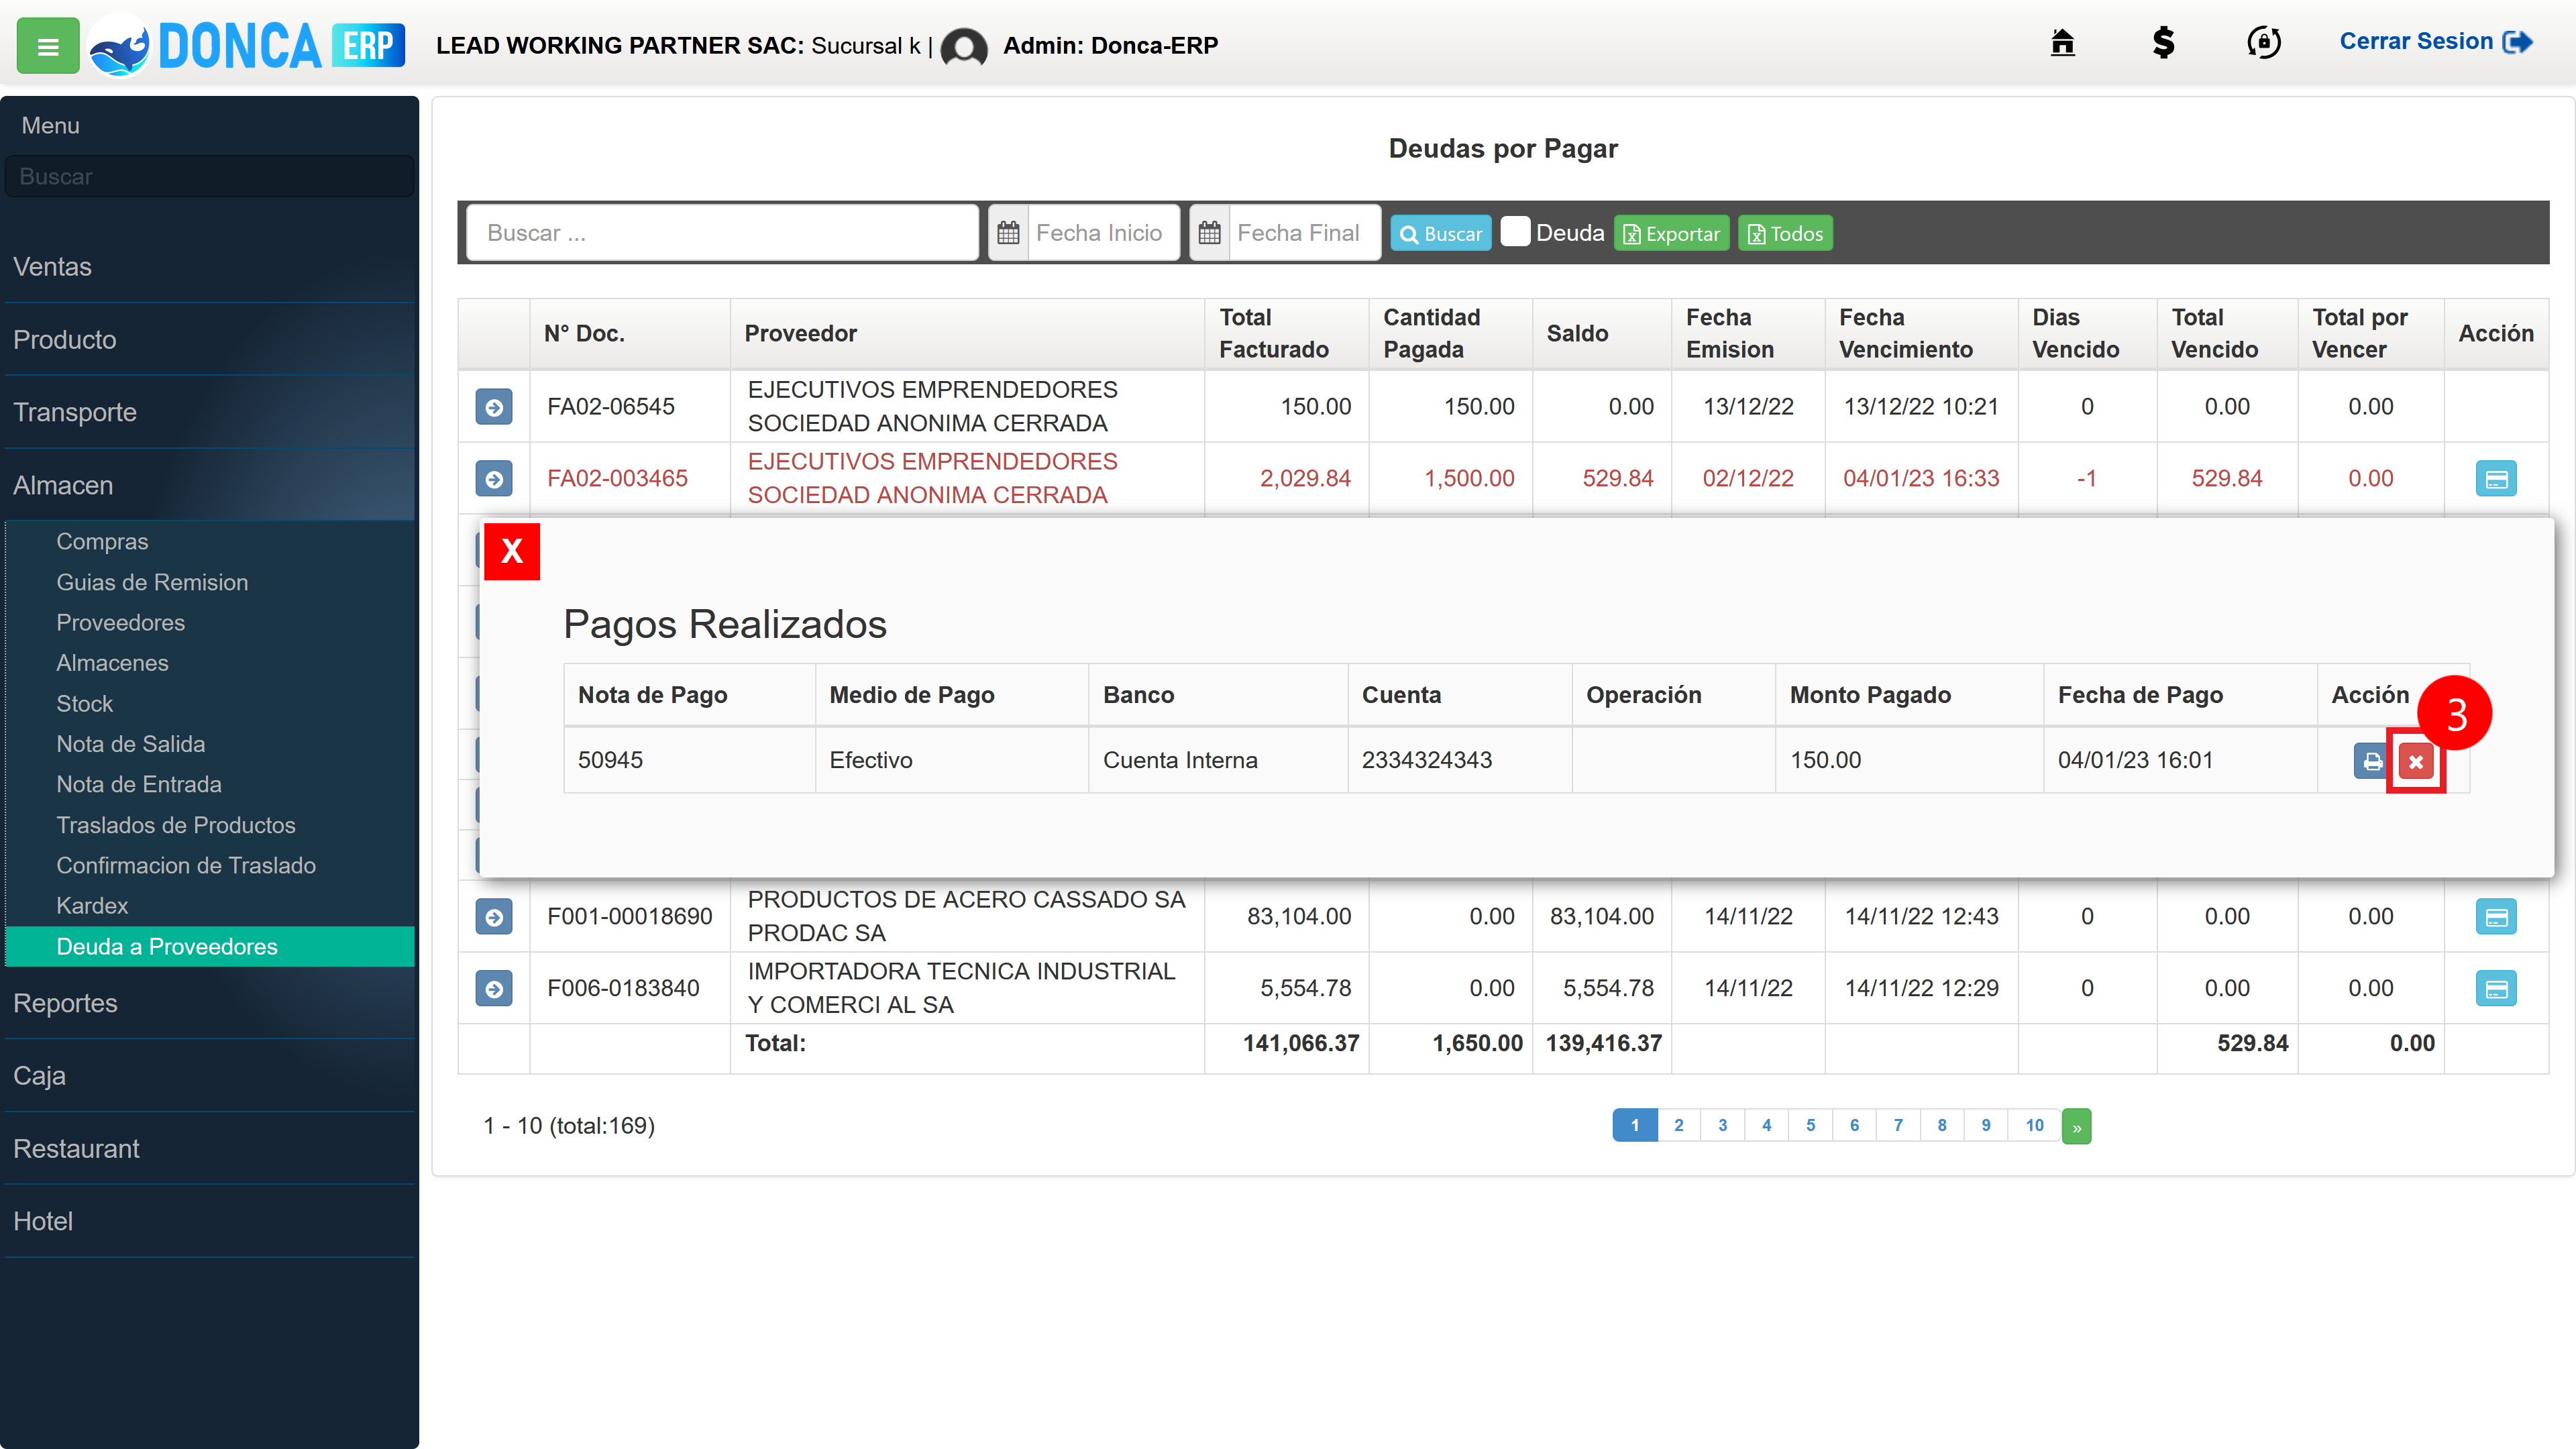Click the Todos export button

pyautogui.click(x=1785, y=233)
